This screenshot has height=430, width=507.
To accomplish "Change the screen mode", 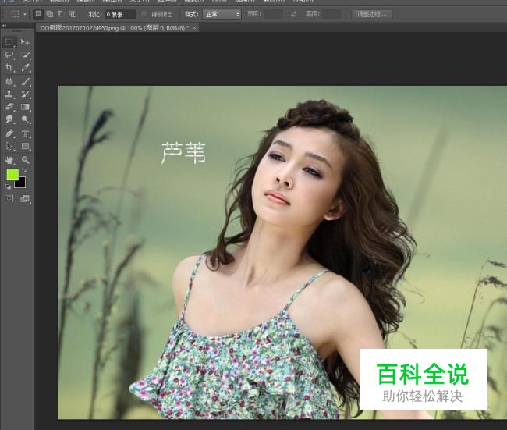I will point(25,198).
